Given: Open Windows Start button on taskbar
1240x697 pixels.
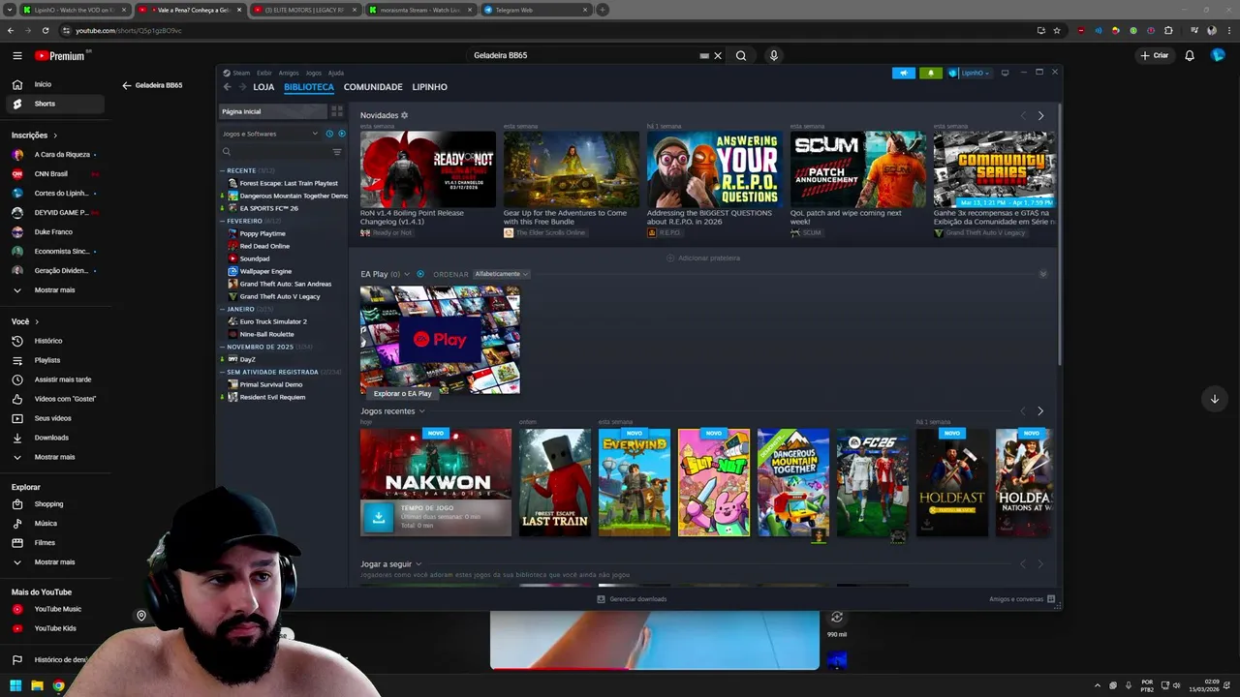Looking at the screenshot, I should point(15,685).
